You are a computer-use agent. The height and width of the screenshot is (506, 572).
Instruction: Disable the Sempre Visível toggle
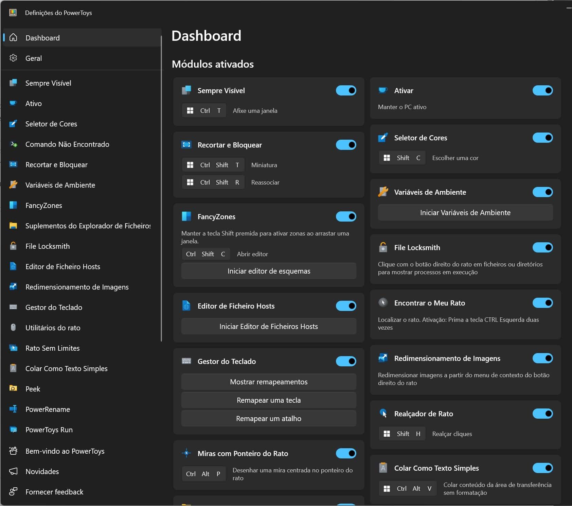pos(346,90)
